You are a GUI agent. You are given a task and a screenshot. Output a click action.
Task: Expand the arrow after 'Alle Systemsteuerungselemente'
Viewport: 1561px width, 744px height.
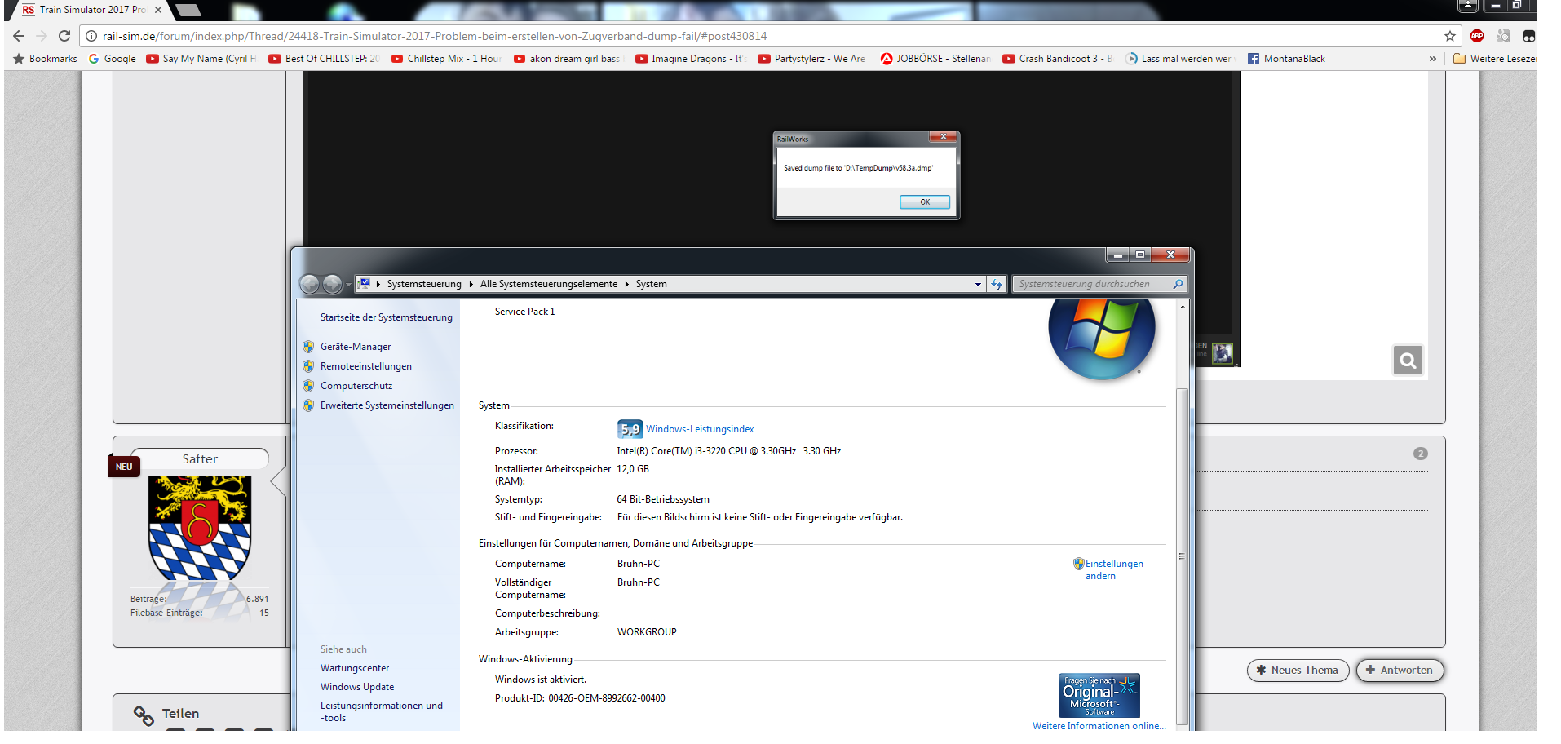point(627,284)
